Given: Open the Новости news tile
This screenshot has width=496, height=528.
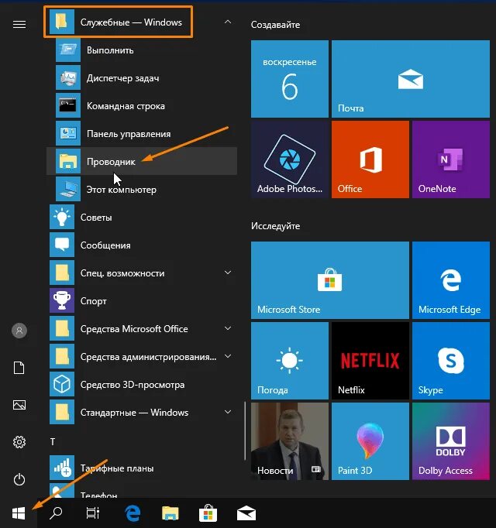Looking at the screenshot, I should [x=290, y=441].
